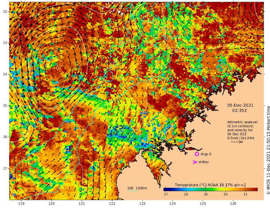Select the time label 02:35Z

click(x=240, y=111)
